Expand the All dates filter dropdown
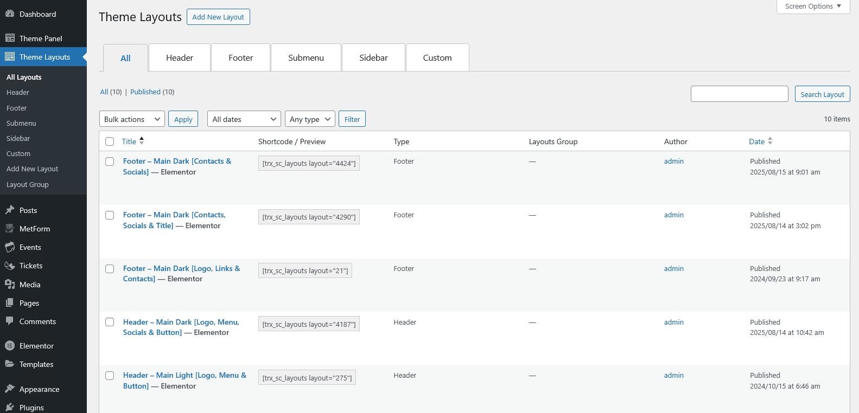This screenshot has width=859, height=413. pyautogui.click(x=244, y=119)
